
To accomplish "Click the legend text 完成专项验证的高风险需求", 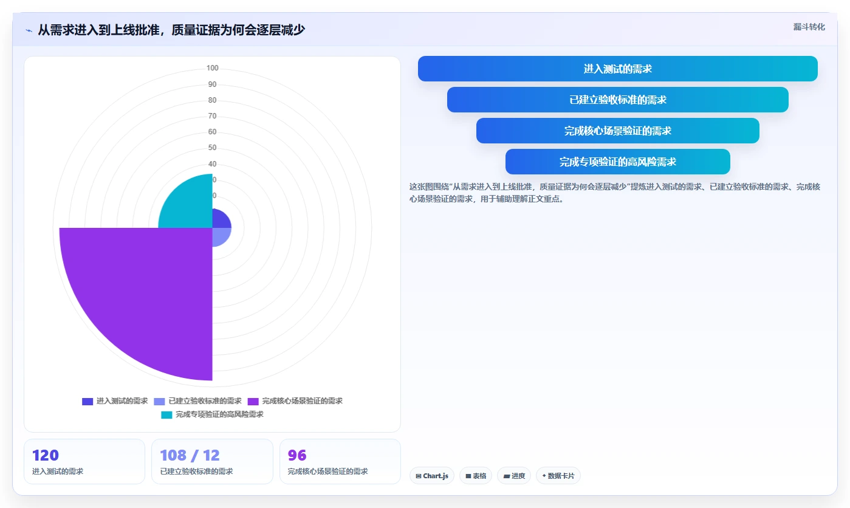I will coord(219,414).
